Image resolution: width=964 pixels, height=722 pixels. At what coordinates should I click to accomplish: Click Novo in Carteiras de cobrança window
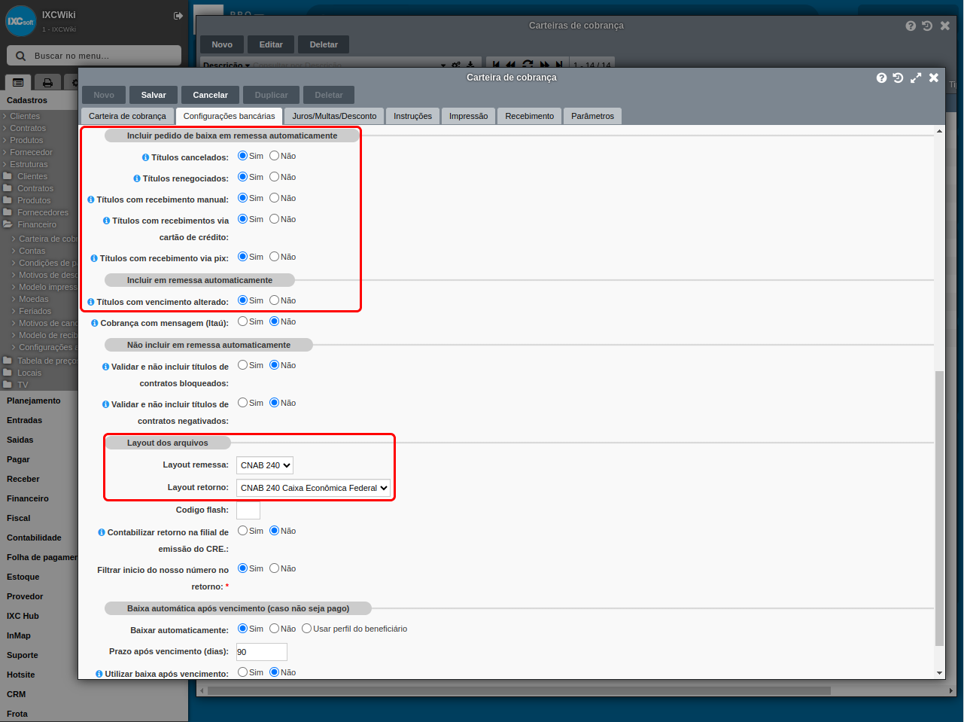(x=222, y=44)
